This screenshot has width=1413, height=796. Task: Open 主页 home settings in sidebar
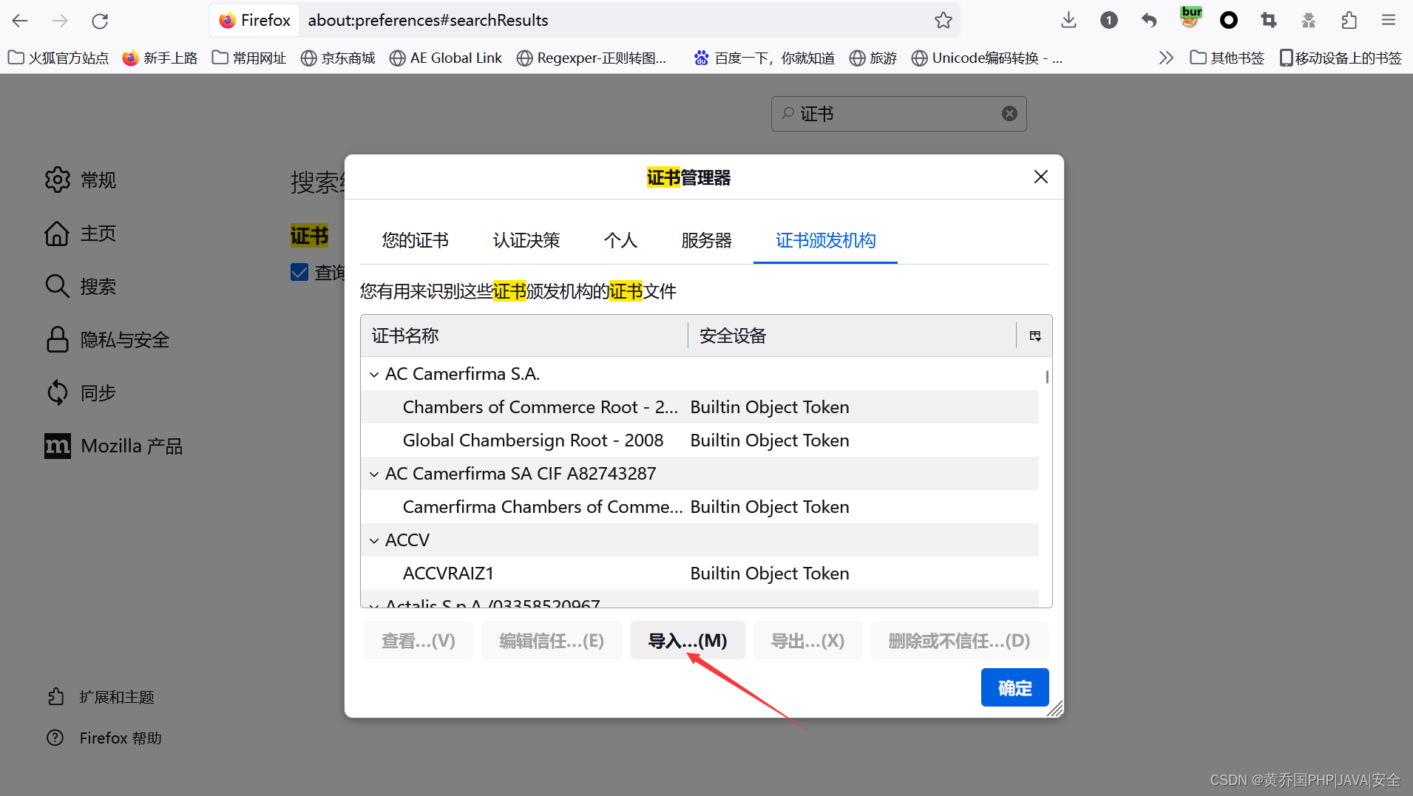pyautogui.click(x=80, y=234)
